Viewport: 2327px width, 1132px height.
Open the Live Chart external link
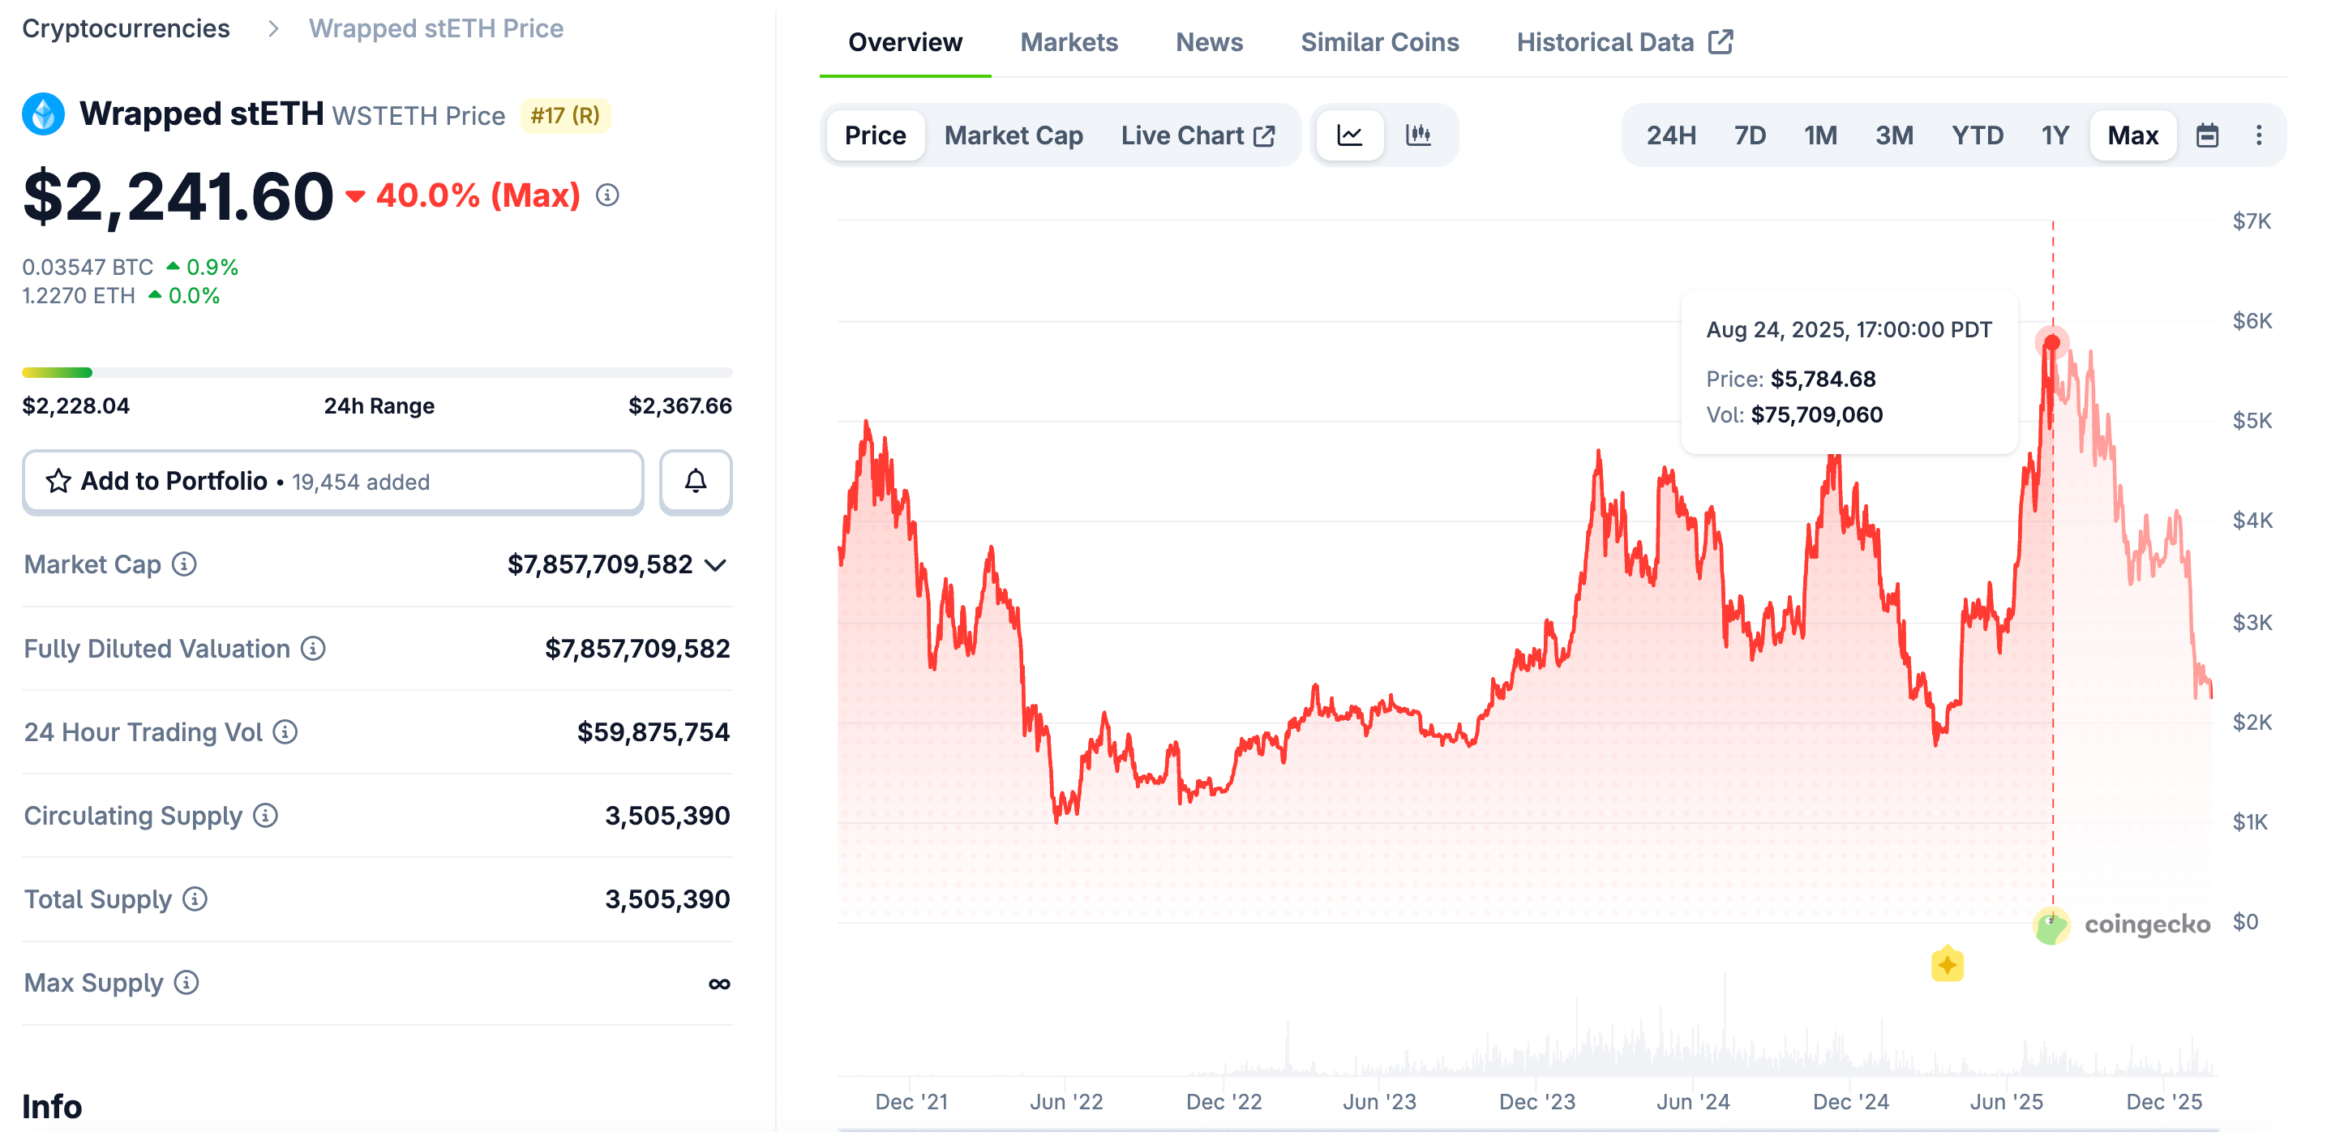click(1197, 135)
